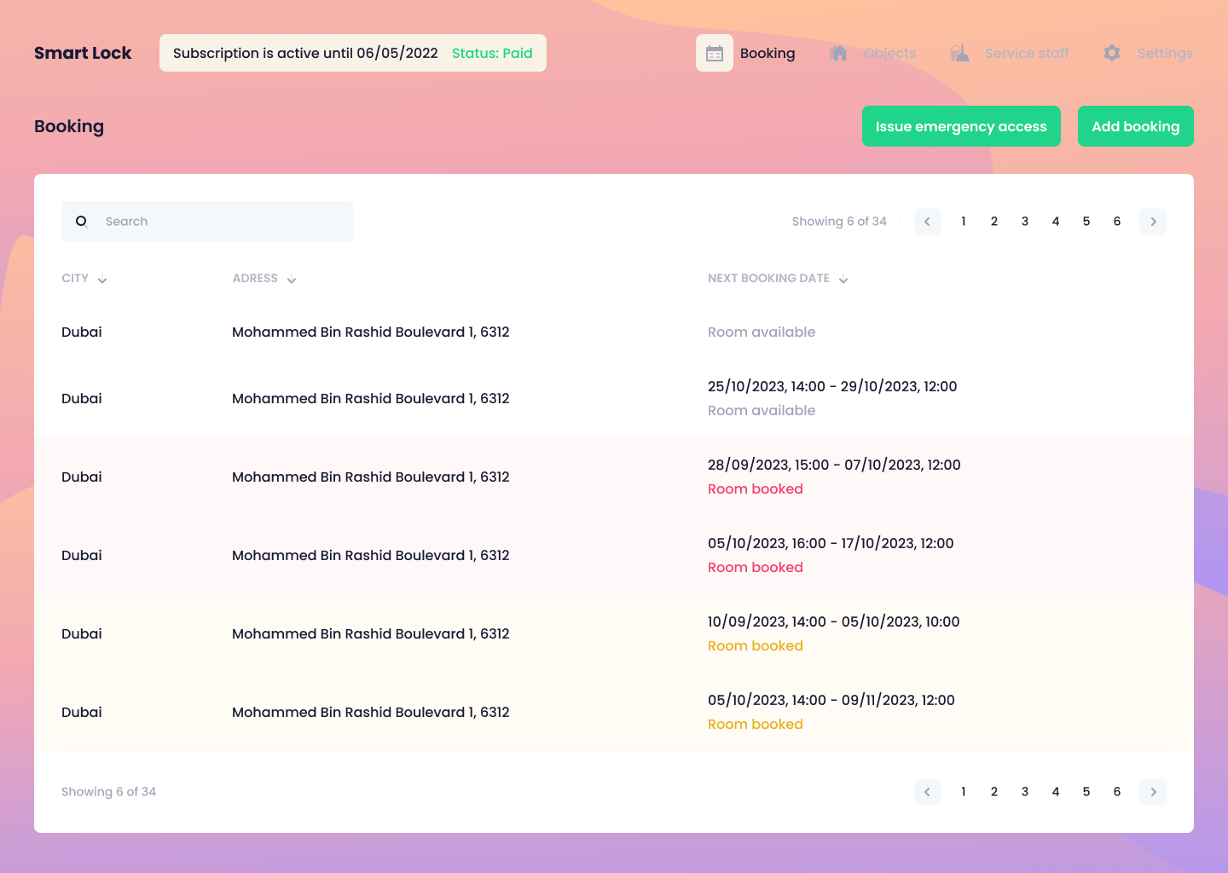Open the Objects tab label
This screenshot has height=873, width=1228.
[890, 53]
